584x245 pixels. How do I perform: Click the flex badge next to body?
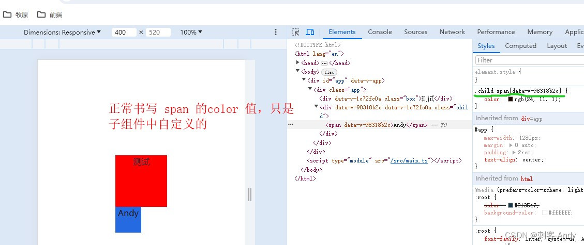[330, 72]
